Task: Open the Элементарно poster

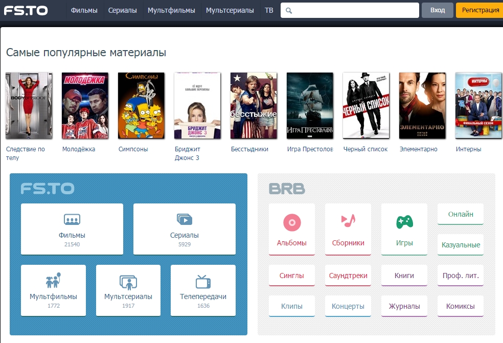Action: (422, 106)
